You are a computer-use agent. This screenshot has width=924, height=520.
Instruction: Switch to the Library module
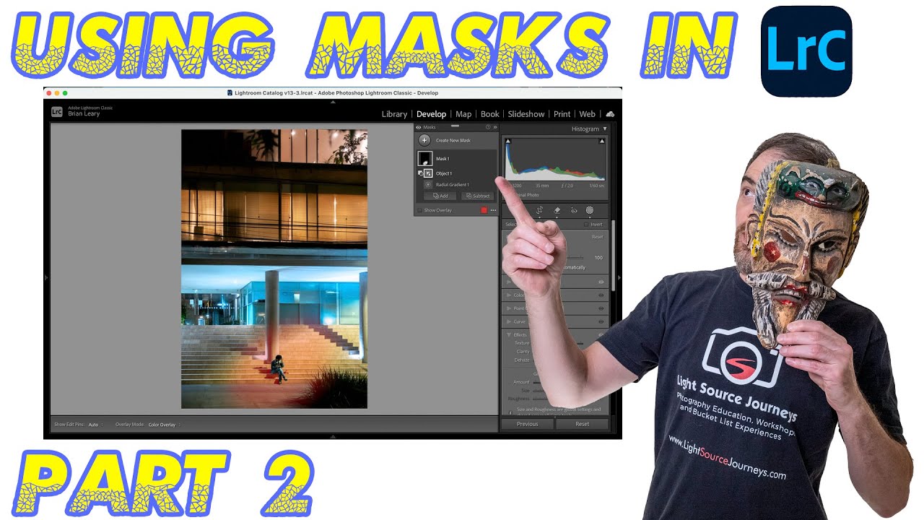click(x=394, y=114)
